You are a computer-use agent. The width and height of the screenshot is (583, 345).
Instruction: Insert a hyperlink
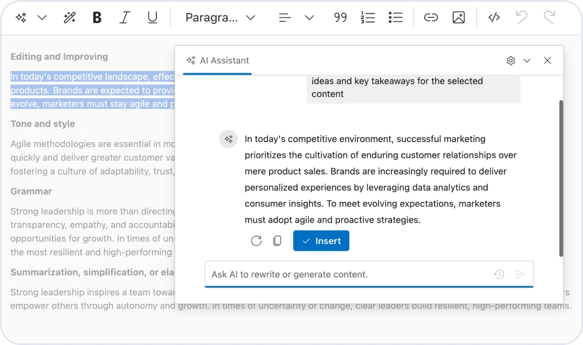pyautogui.click(x=431, y=17)
